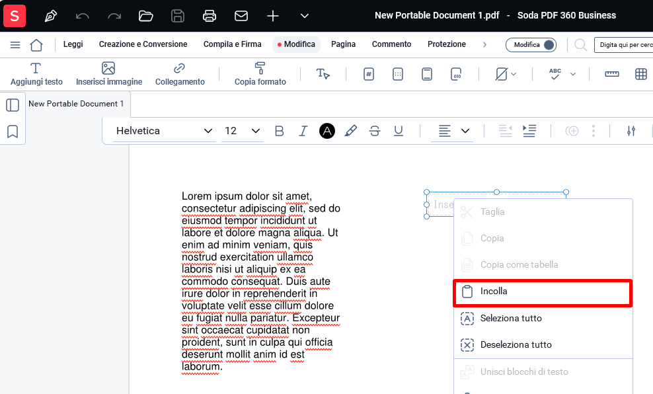Viewport: 653px width, 394px height.
Task: Focus the 'Digita qui per cercare' search field
Action: tap(624, 44)
